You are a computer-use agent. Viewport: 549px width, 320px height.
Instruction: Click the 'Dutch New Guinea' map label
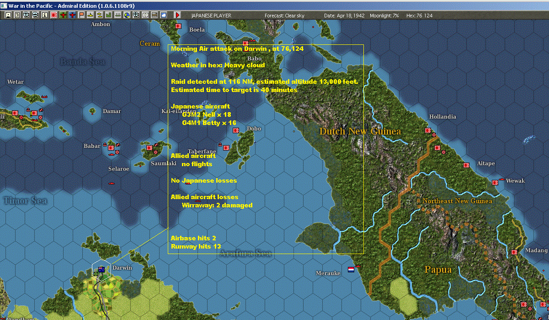pos(360,131)
